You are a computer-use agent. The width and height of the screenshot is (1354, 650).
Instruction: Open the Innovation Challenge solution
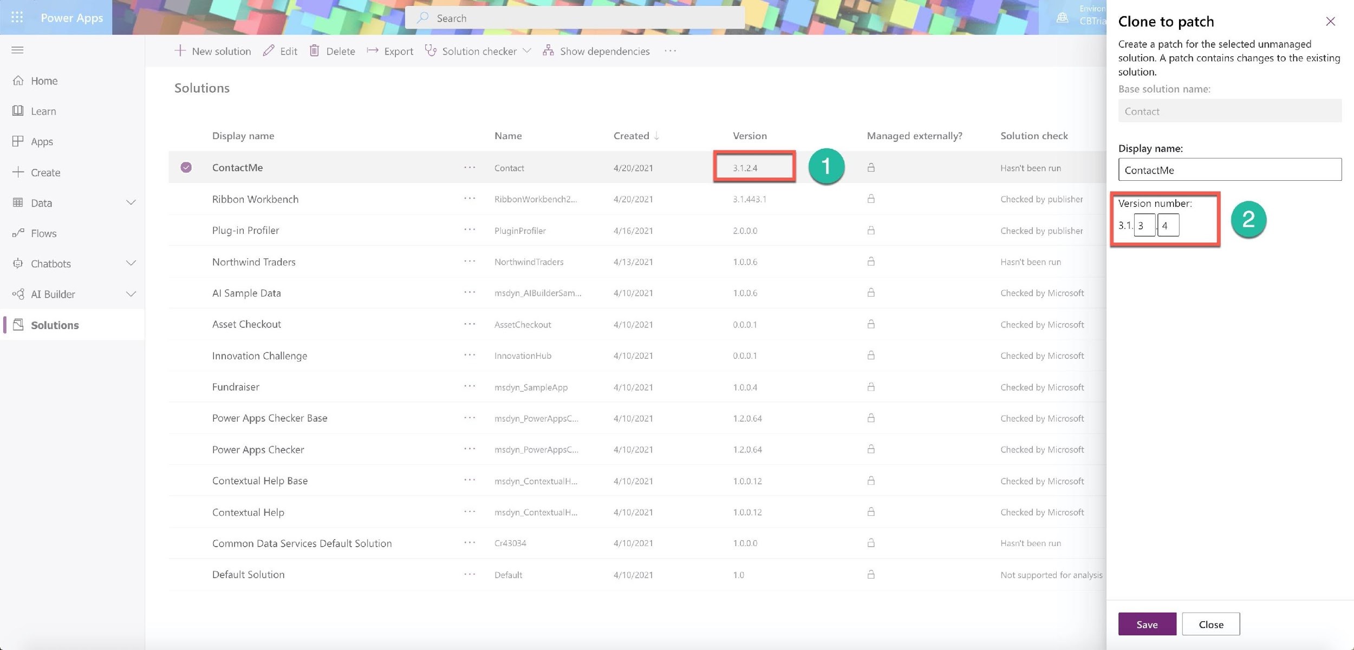click(259, 356)
